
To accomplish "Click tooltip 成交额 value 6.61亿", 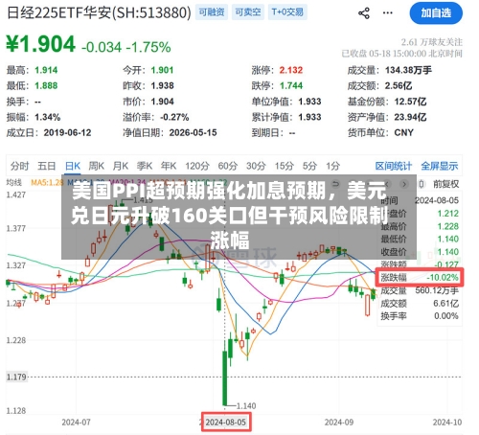I will coord(445,303).
